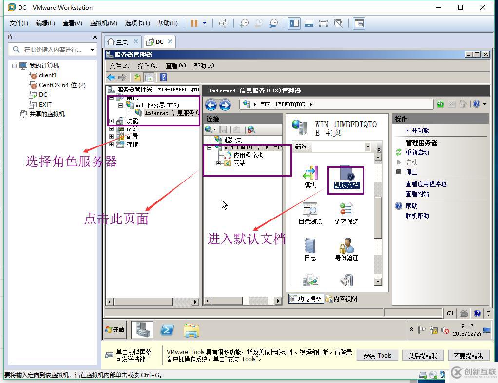Open the 身份验证 feature icon
The height and width of the screenshot is (383, 498).
346,250
